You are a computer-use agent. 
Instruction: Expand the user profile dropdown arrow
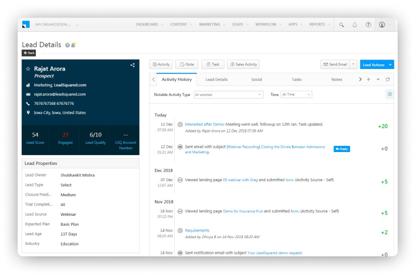[390, 24]
